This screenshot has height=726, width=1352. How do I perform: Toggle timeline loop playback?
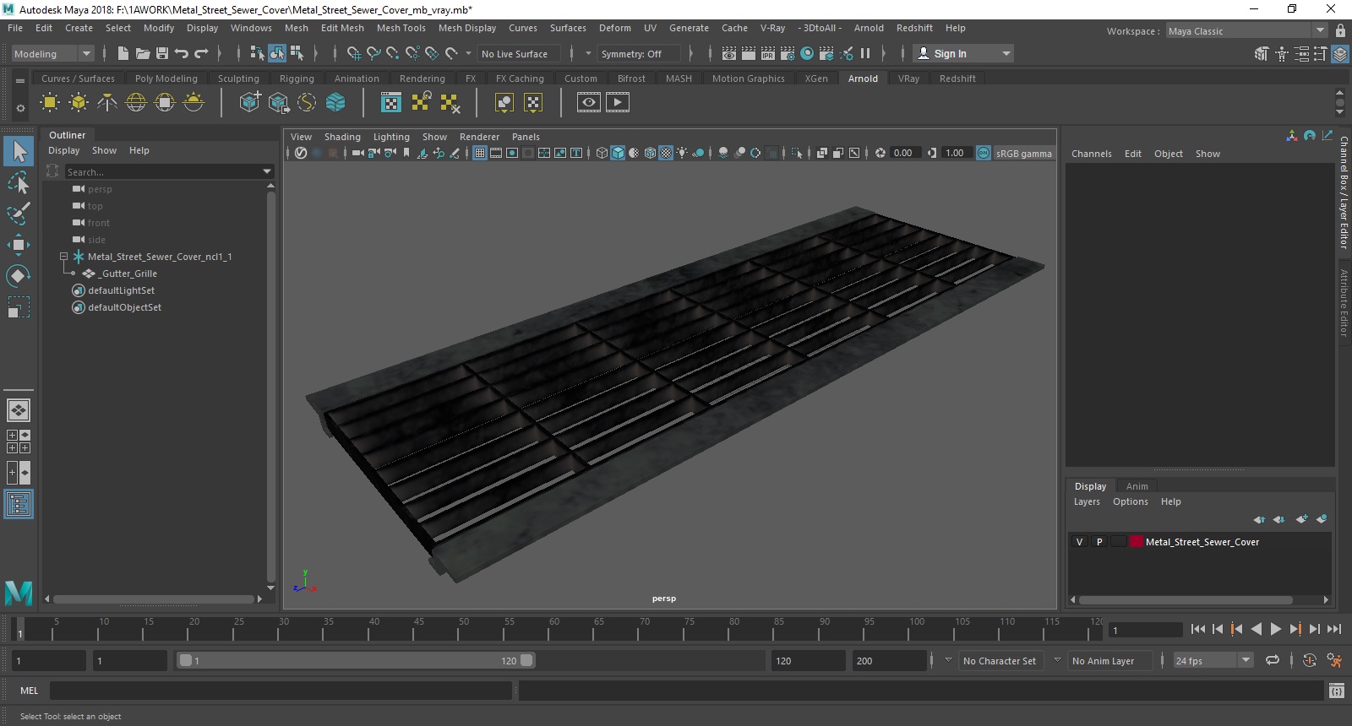(1272, 660)
